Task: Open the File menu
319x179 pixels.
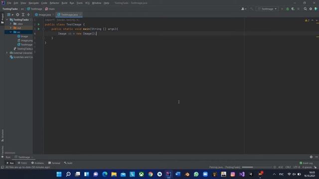Action: coord(9,3)
